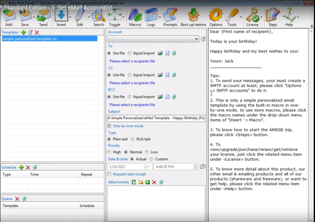This screenshot has height=222, width=315.
Task: Toggle One-by-one mode checkbox
Action: pyautogui.click(x=109, y=126)
